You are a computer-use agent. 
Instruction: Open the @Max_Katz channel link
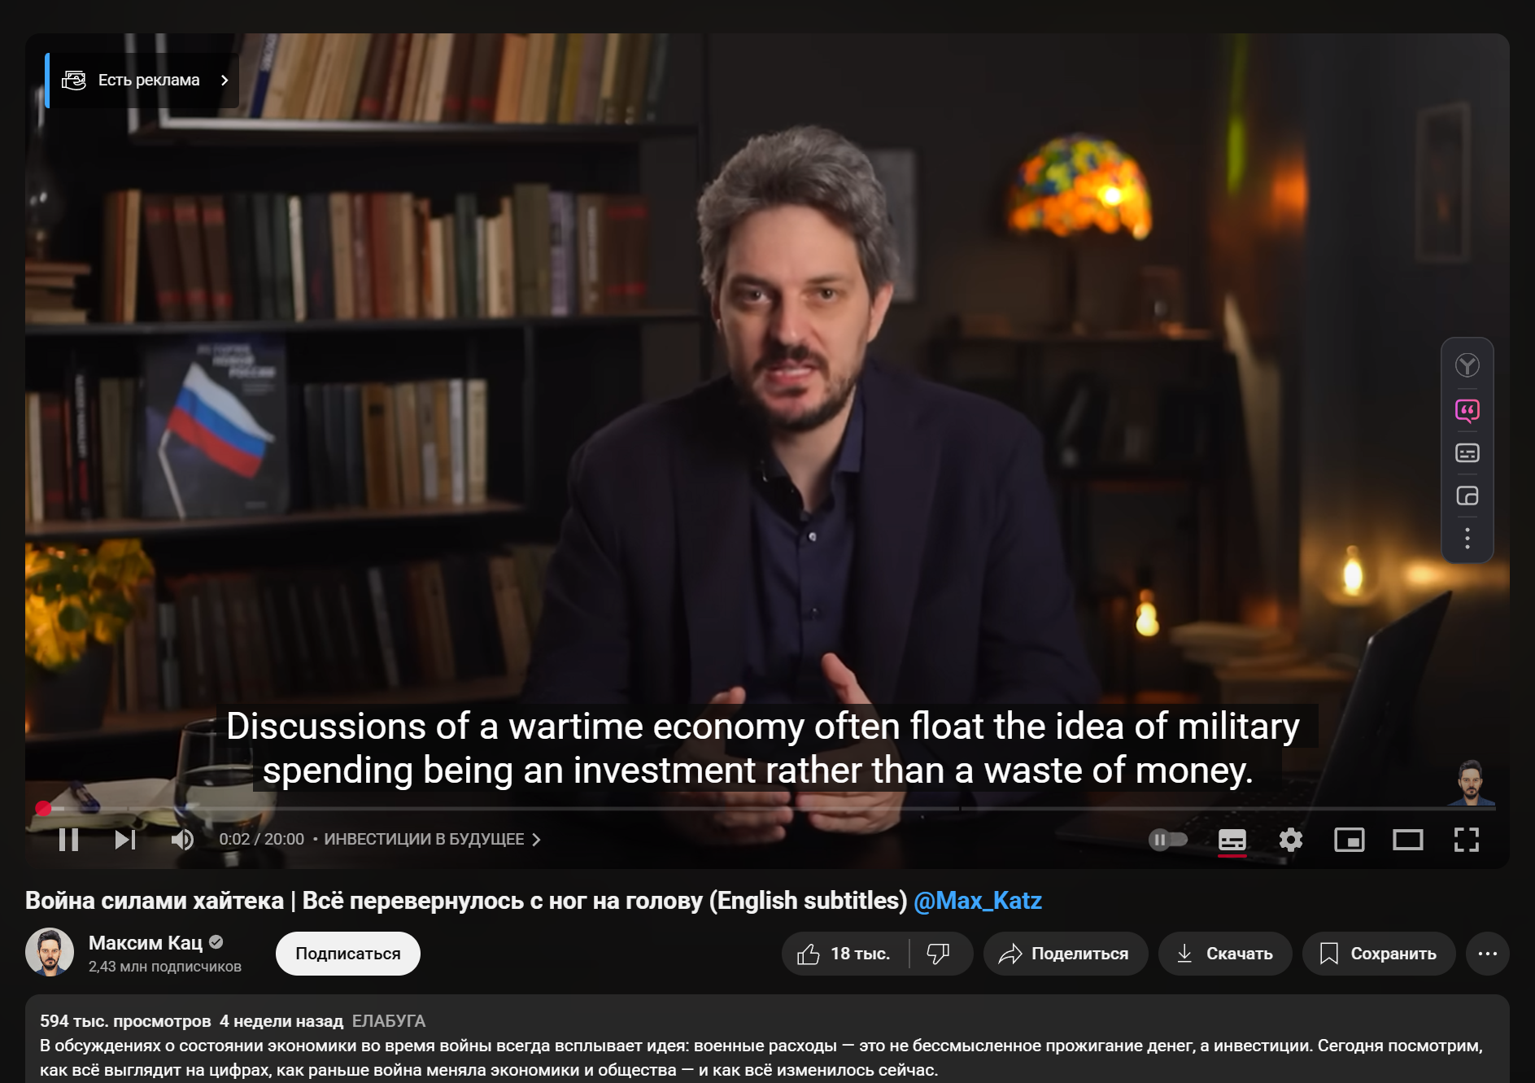pos(978,901)
